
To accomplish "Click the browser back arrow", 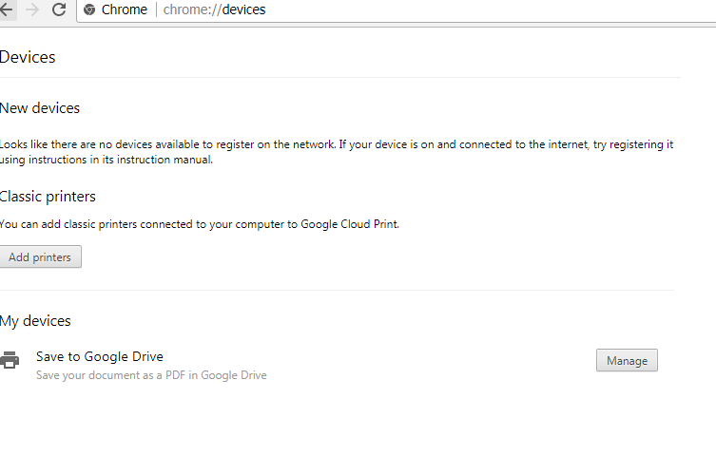I will 7,9.
